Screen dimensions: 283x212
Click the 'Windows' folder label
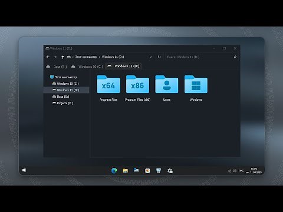(196, 100)
